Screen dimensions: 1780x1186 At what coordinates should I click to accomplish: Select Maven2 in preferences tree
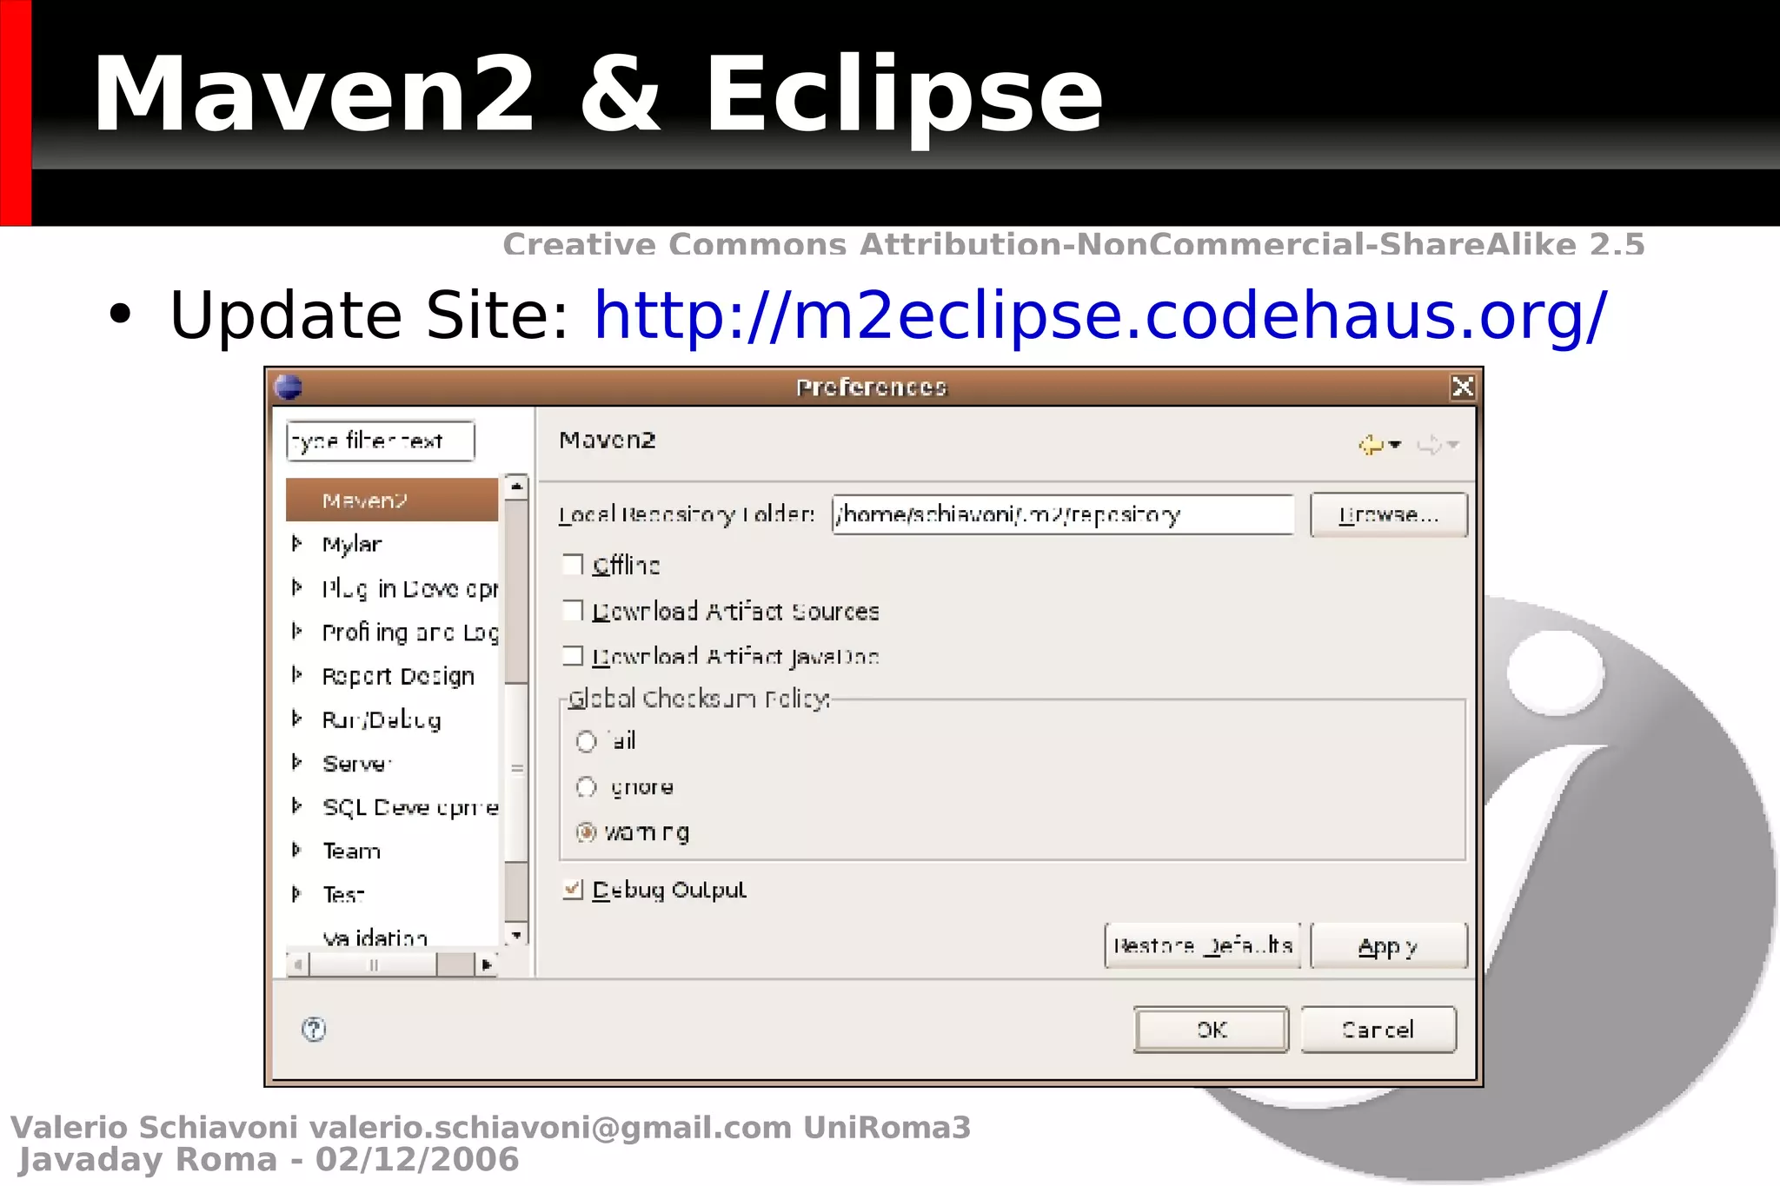391,500
